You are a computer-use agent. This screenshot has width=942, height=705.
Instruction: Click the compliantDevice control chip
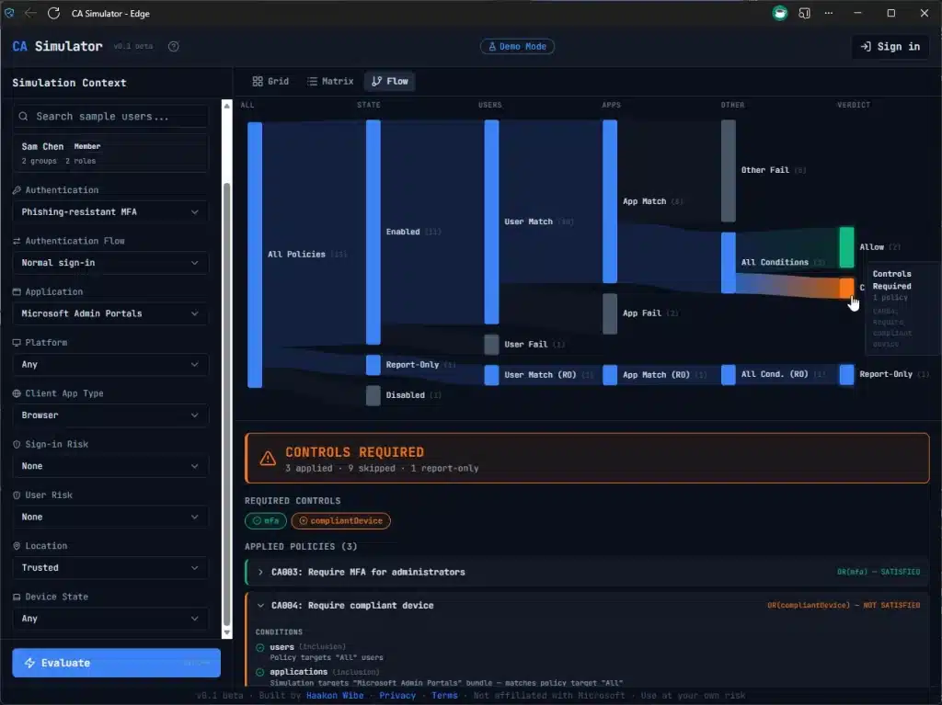click(341, 521)
